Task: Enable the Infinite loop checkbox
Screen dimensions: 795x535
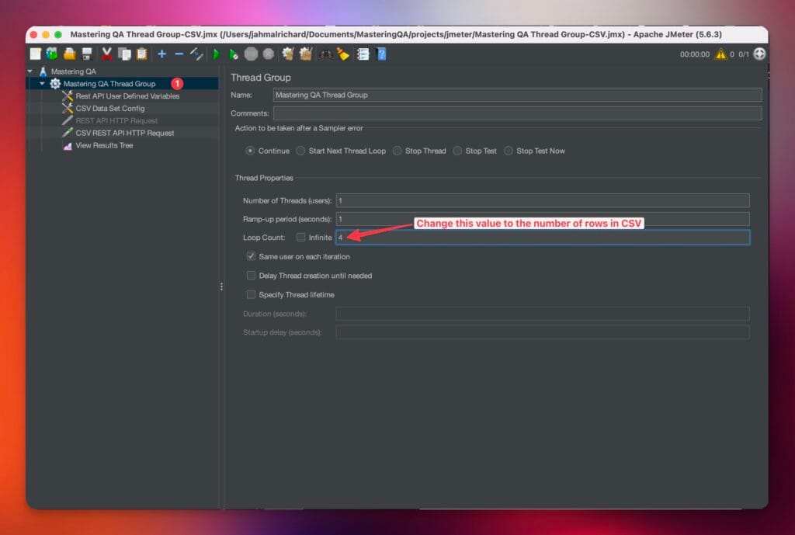Action: click(301, 238)
